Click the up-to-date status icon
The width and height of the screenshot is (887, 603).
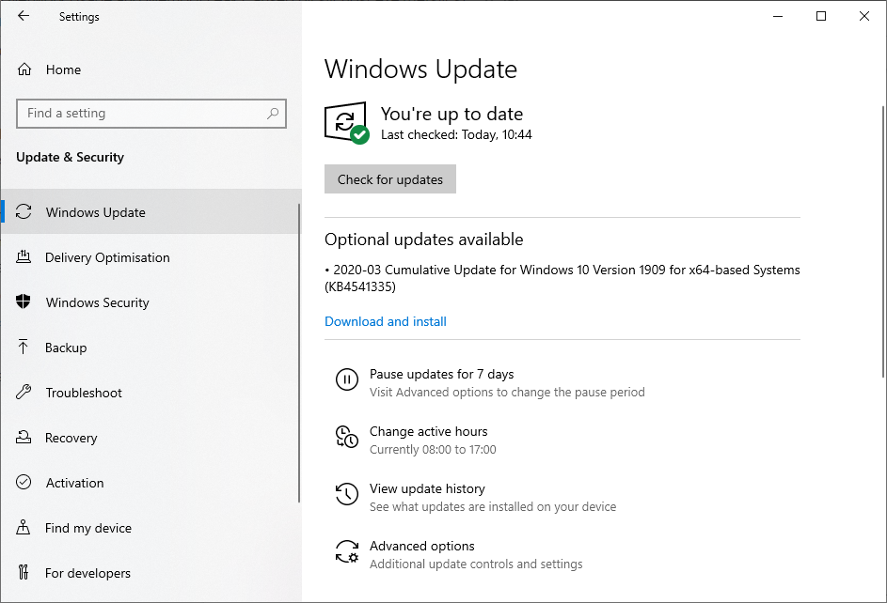click(x=347, y=122)
